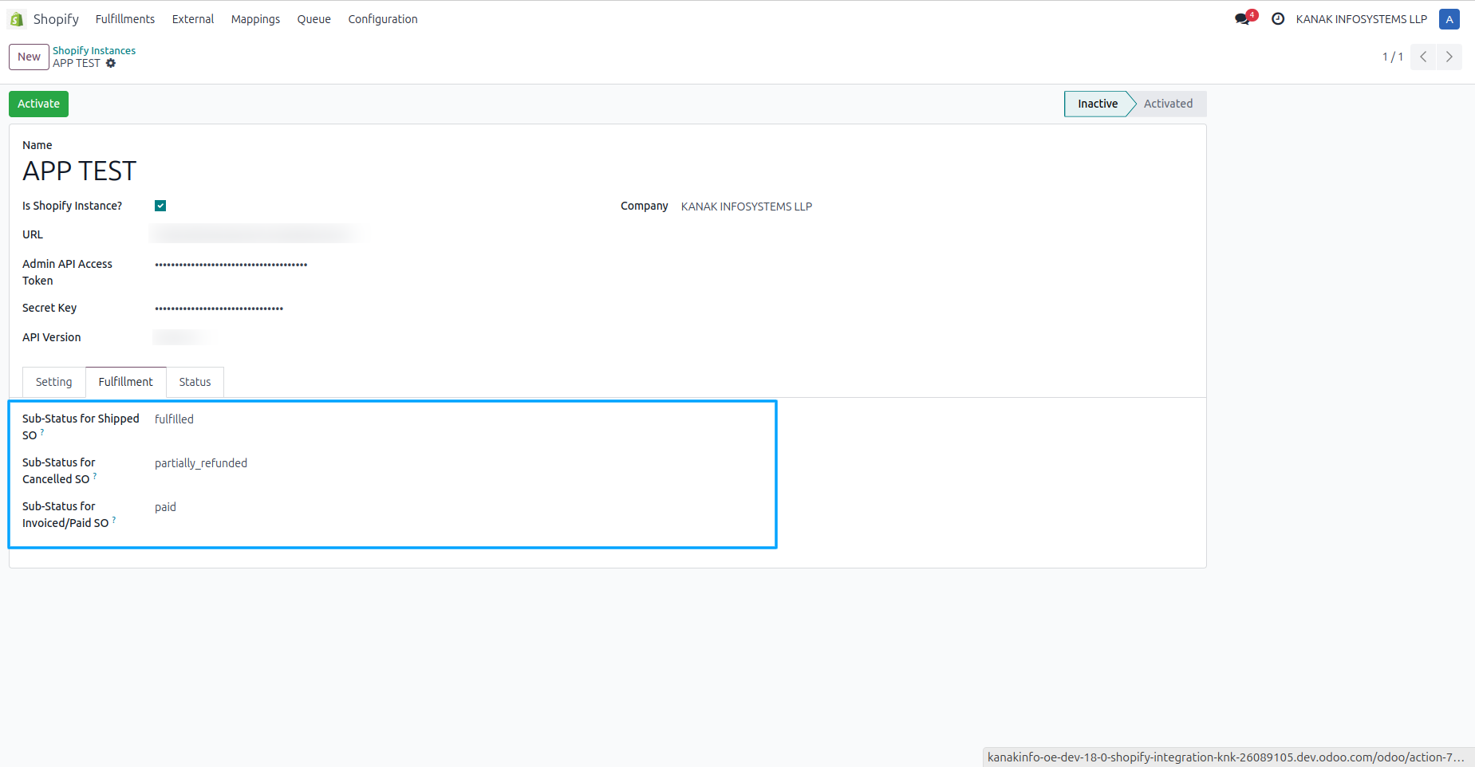Expand the Mappings menu
The width and height of the screenshot is (1475, 767).
tap(255, 19)
